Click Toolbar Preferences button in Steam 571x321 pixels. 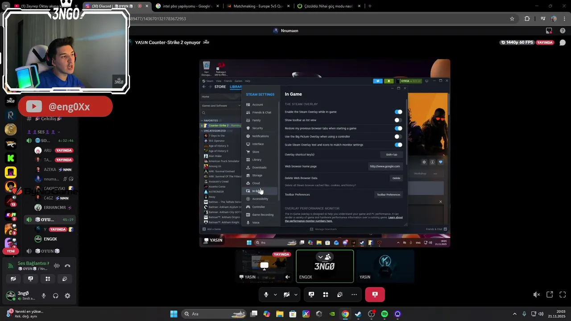tap(389, 194)
